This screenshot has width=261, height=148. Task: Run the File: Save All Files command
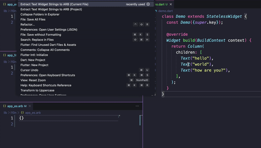33,20
